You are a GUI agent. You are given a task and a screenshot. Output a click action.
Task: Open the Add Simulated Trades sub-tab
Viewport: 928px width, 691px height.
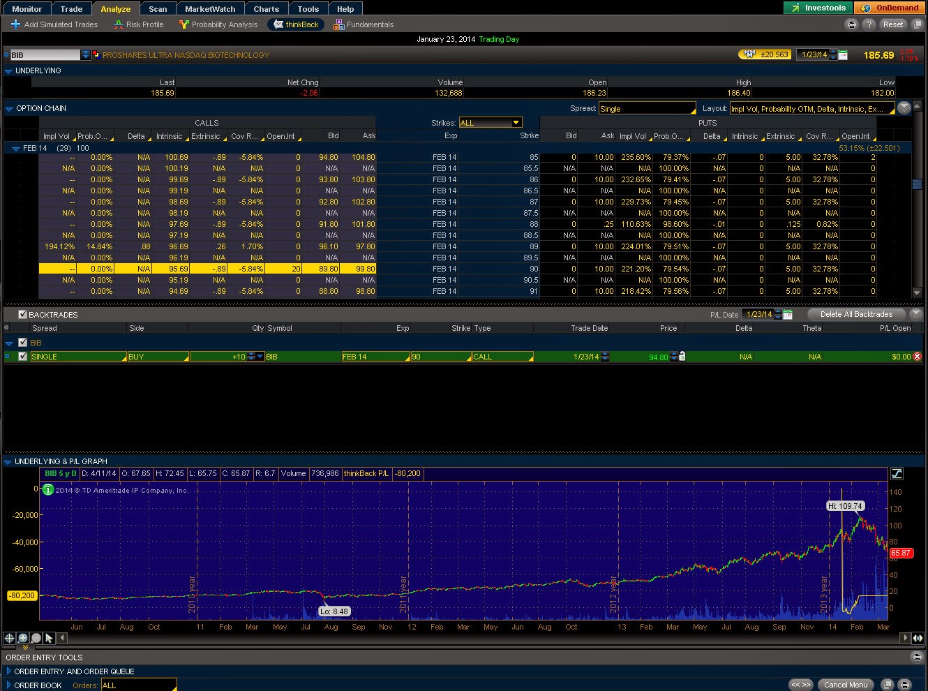tap(54, 24)
